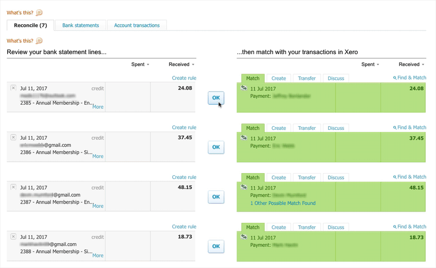The width and height of the screenshot is (436, 268).
Task: Click the green matched transaction panel for 37.45
Action: pyautogui.click(x=331, y=147)
